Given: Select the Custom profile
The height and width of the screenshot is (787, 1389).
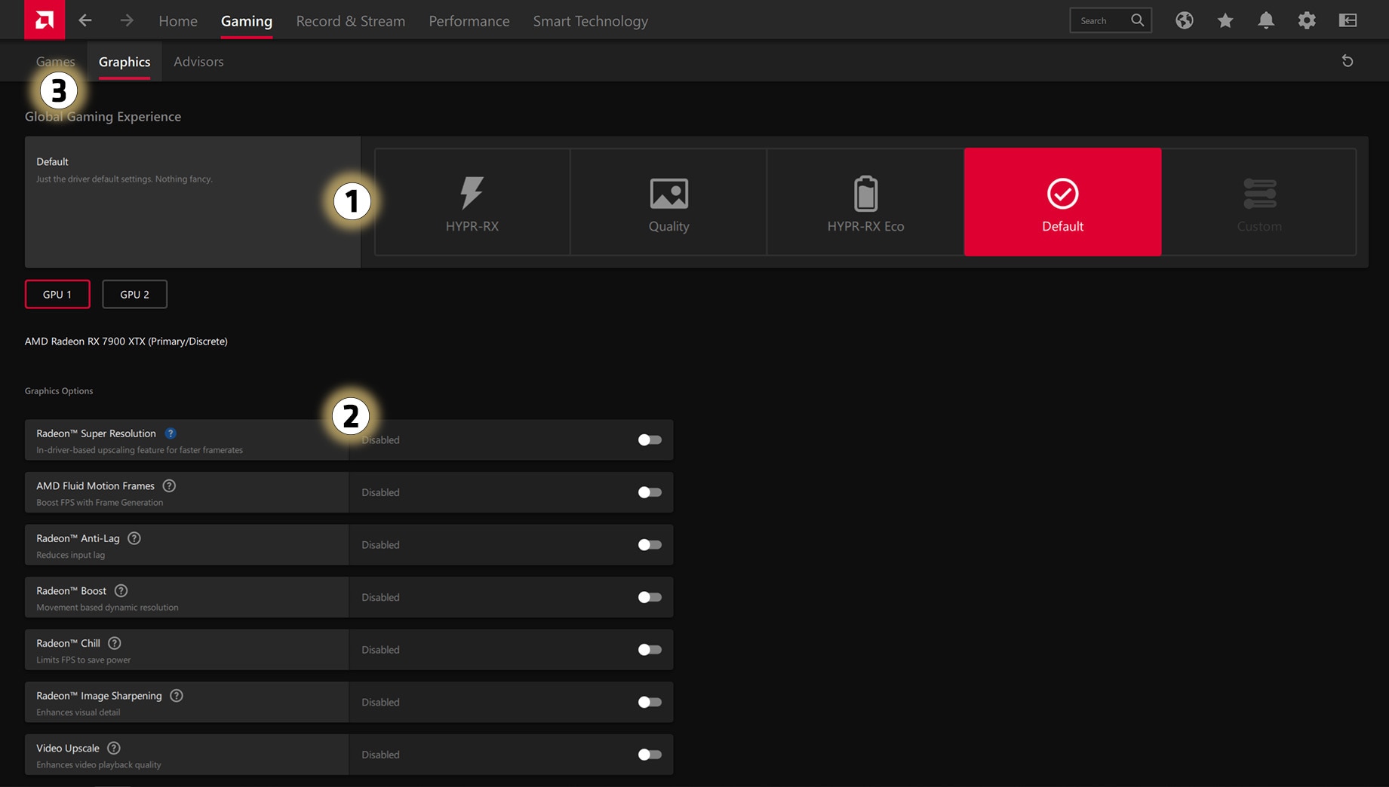Looking at the screenshot, I should [1259, 202].
